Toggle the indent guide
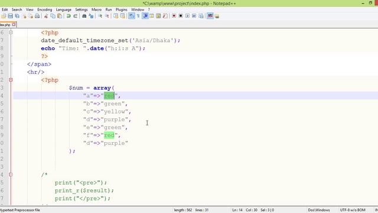 [145, 16]
